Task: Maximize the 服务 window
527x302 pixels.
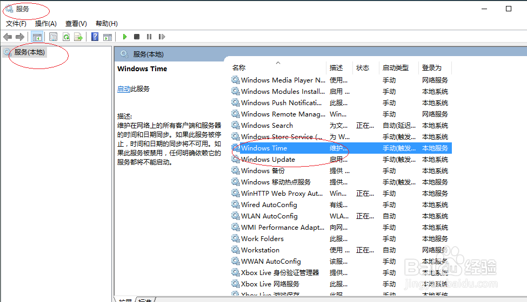Action: coord(509,9)
